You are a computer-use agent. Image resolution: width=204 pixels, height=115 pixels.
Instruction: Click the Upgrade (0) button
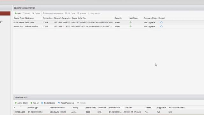pyautogui.click(x=94, y=13)
